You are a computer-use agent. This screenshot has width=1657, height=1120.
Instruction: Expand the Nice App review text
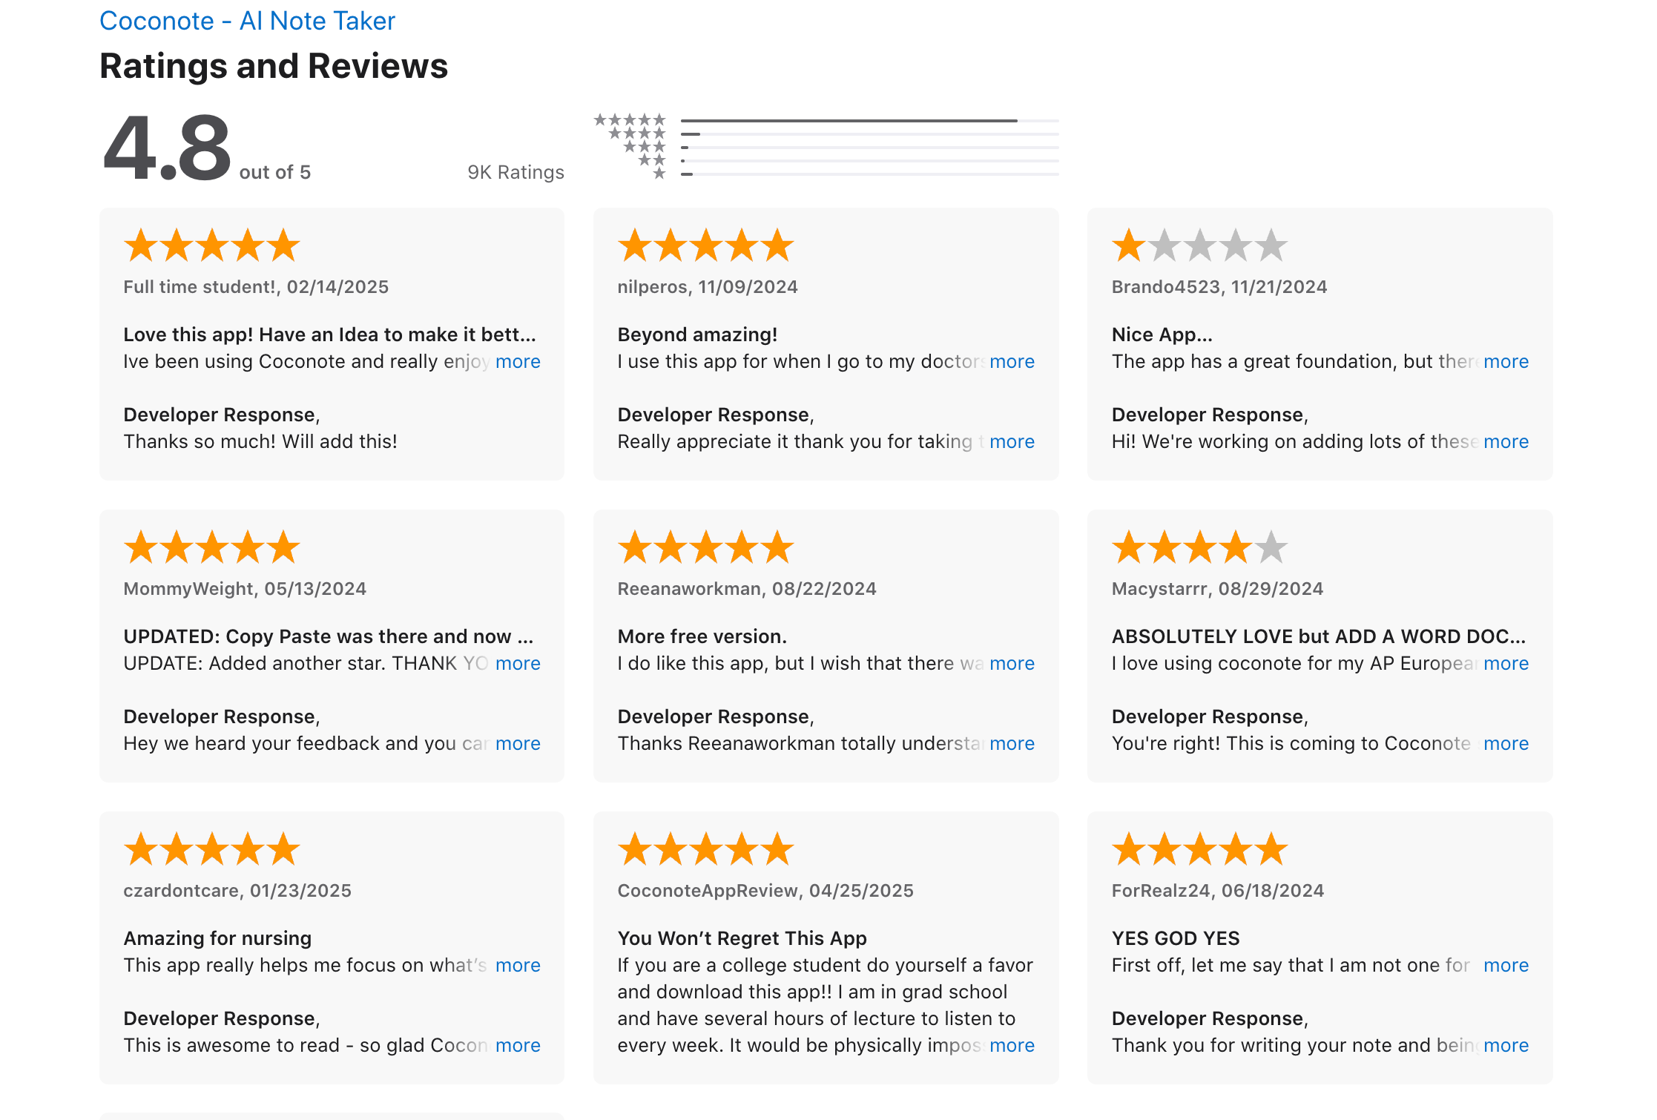click(1506, 361)
